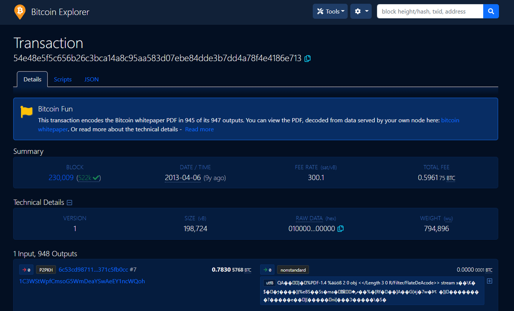Click the 522k confirmations indicator
This screenshot has width=514, height=311.
point(89,178)
